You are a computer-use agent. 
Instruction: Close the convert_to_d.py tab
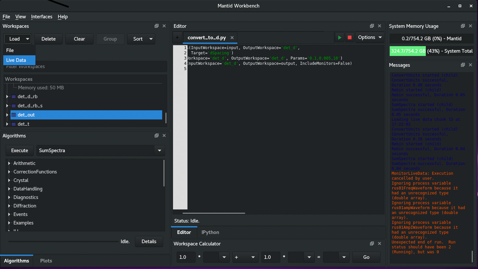232,38
